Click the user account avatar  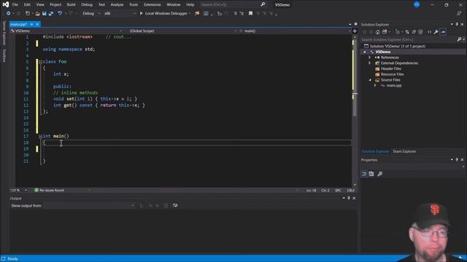(417, 4)
